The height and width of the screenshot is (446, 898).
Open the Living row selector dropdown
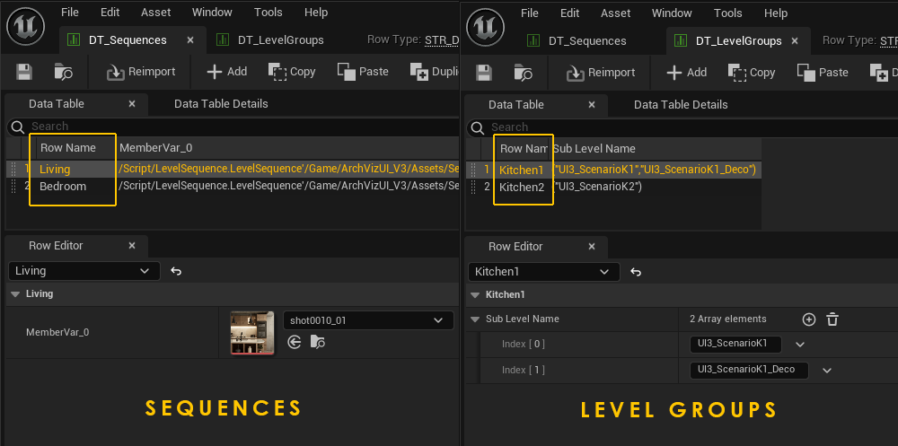[x=84, y=271]
